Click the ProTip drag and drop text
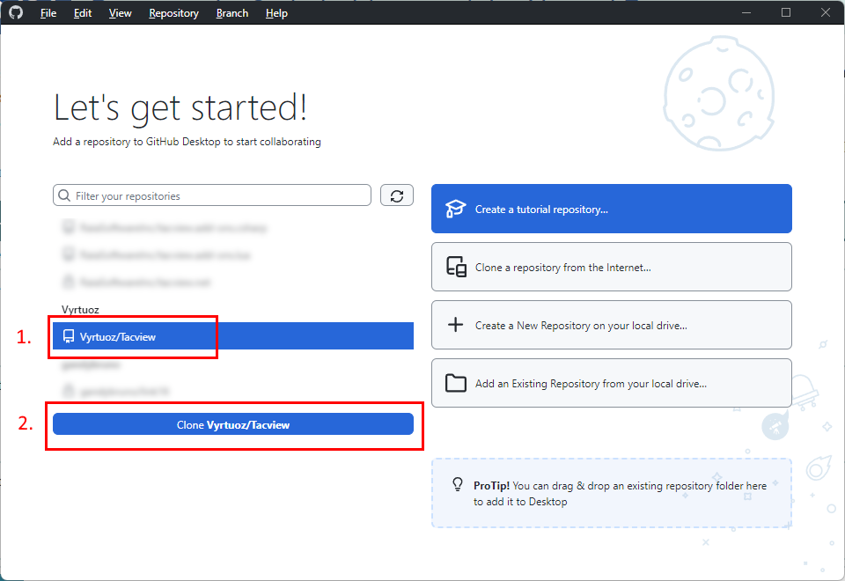The height and width of the screenshot is (581, 845). (620, 493)
